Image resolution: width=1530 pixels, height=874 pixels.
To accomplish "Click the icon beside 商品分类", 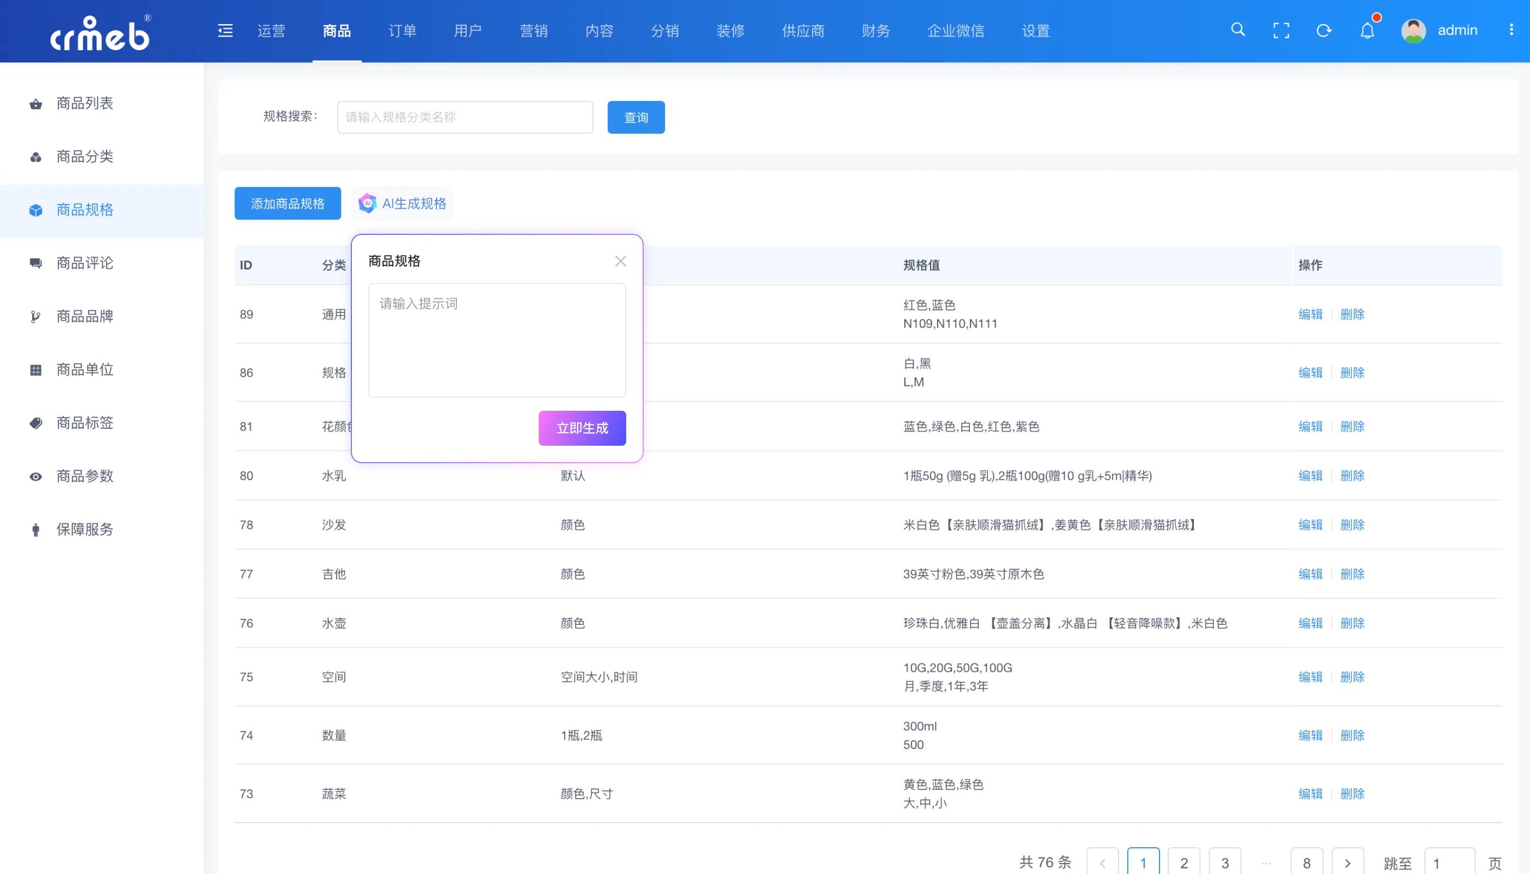I will pyautogui.click(x=36, y=157).
